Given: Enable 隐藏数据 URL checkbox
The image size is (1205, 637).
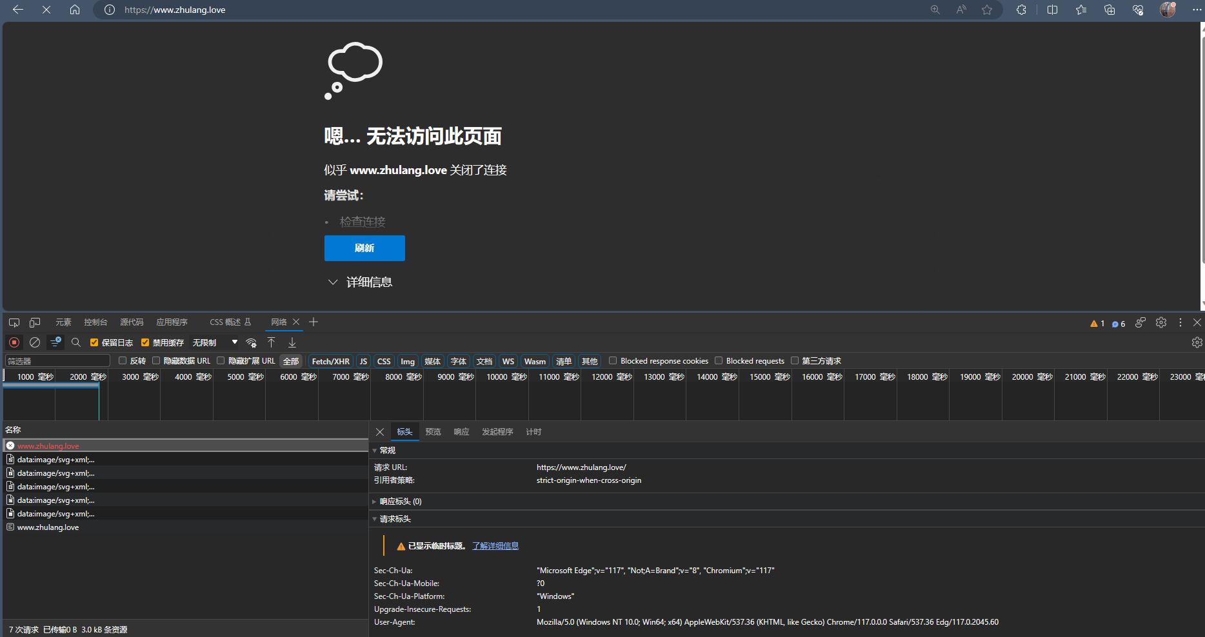Looking at the screenshot, I should pyautogui.click(x=156, y=360).
